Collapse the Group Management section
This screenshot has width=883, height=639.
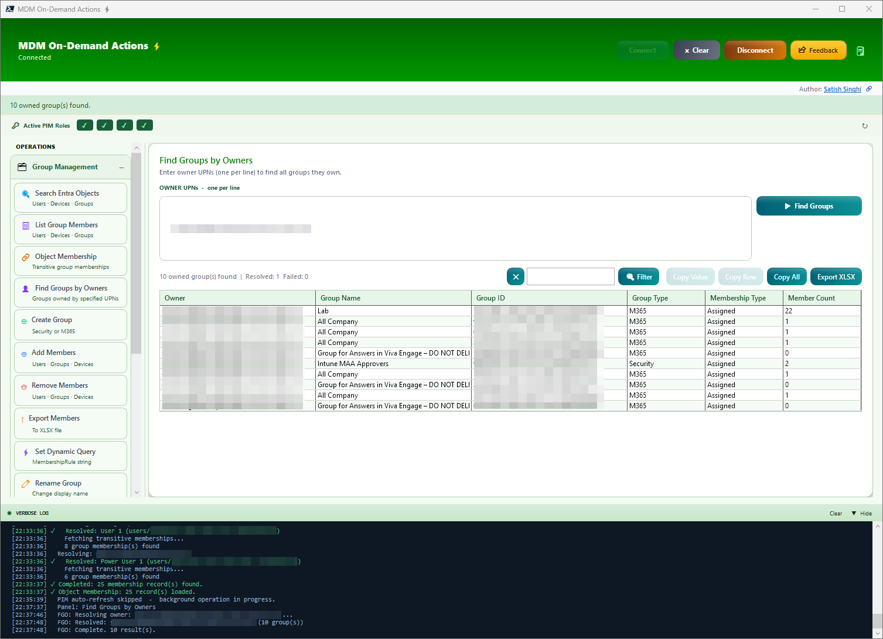(121, 166)
